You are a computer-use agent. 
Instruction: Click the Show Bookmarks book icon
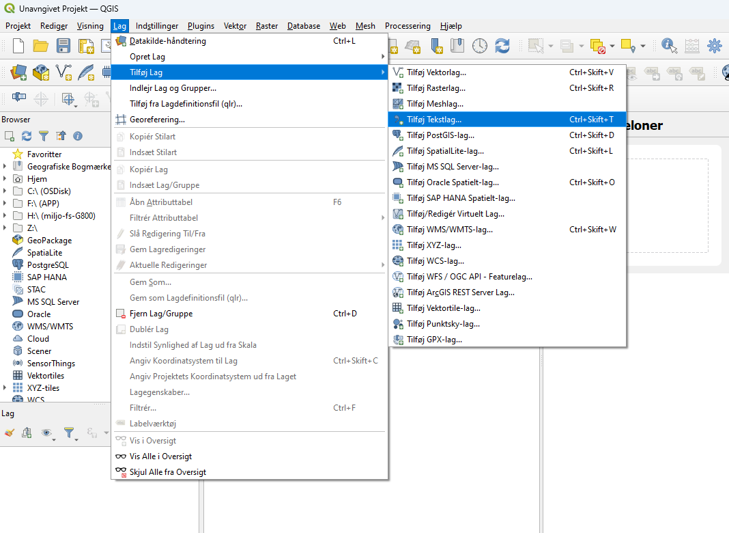point(457,46)
